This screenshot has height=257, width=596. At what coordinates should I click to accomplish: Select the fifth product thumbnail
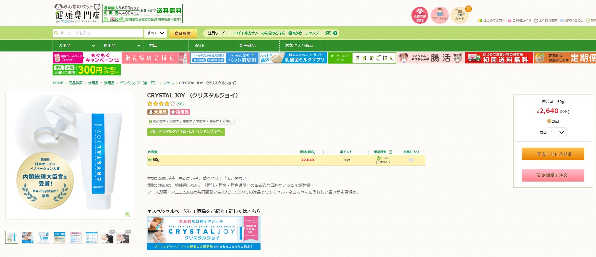[x=75, y=237]
